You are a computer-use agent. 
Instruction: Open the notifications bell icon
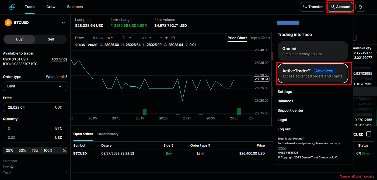360,7
